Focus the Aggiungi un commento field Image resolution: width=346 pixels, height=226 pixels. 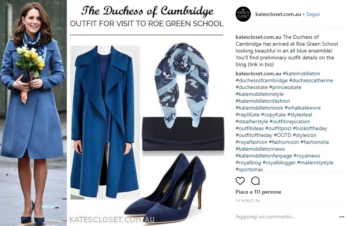coord(285,217)
